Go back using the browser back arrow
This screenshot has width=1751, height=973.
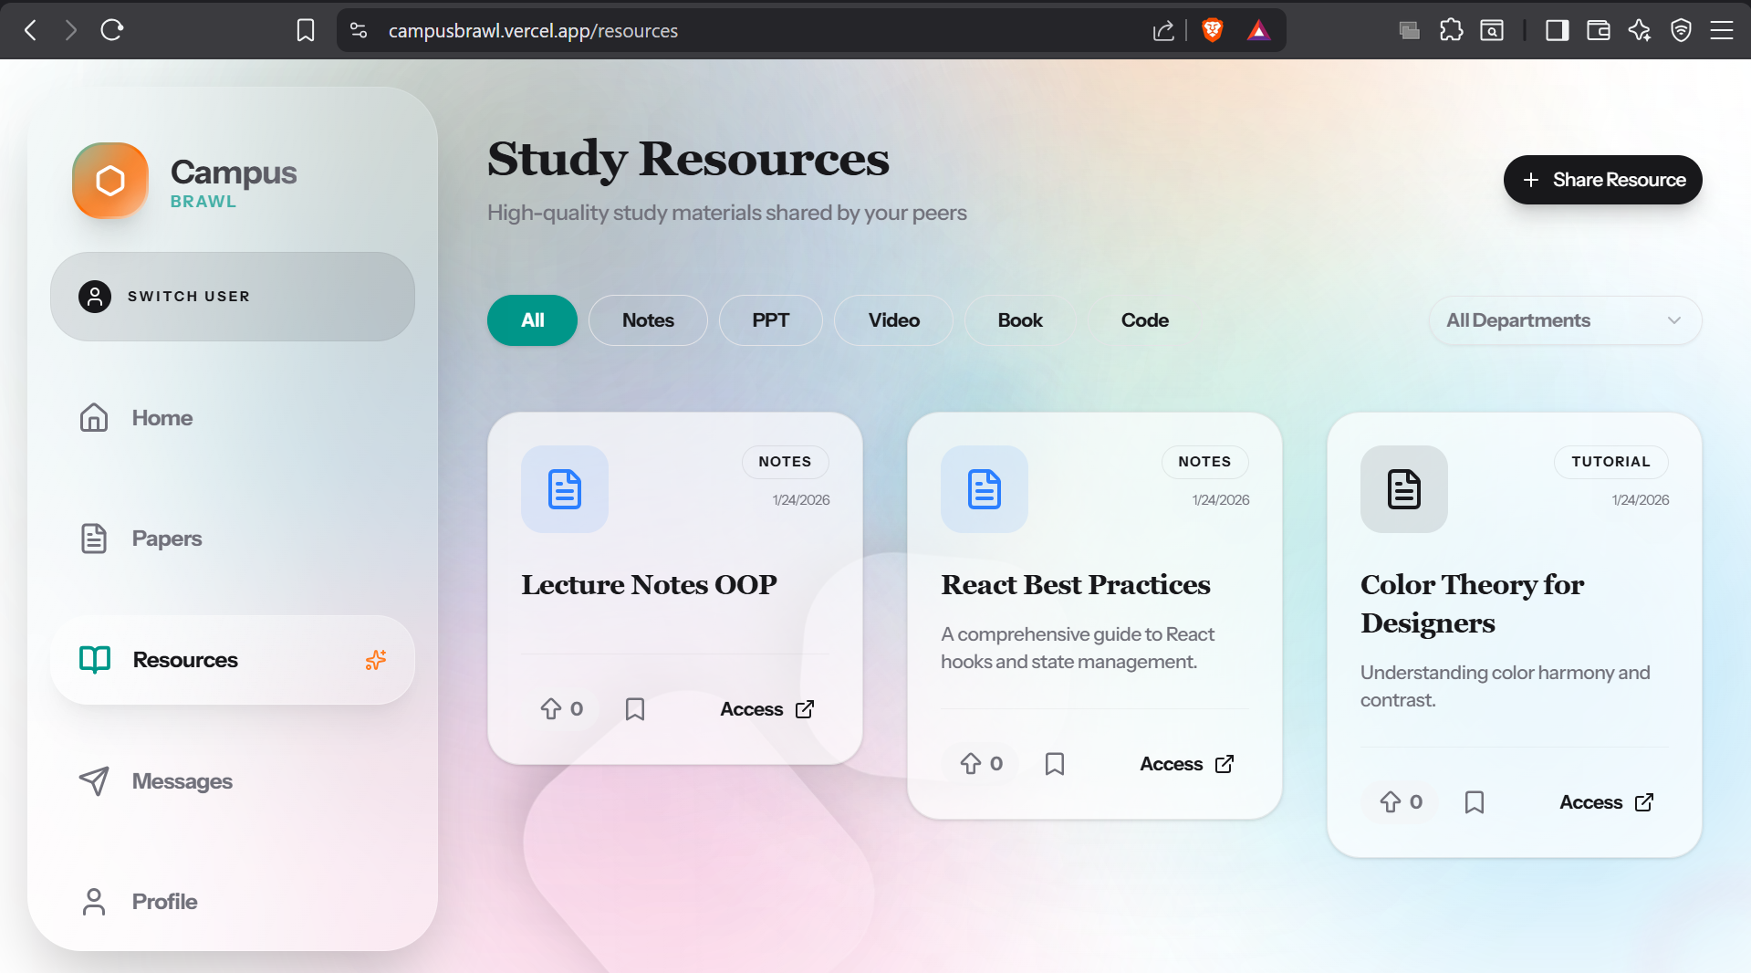tap(30, 30)
